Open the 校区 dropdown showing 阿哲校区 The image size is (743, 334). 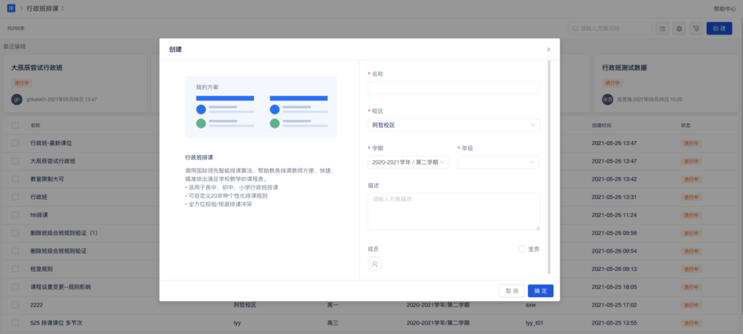click(453, 125)
